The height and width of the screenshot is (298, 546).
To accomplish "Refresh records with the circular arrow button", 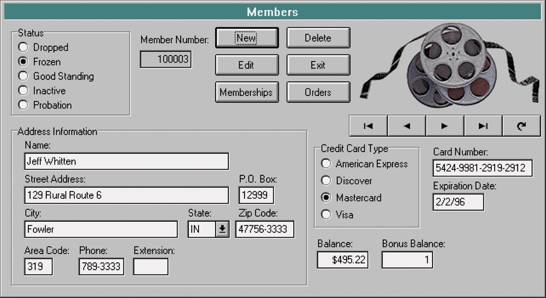I will point(521,126).
